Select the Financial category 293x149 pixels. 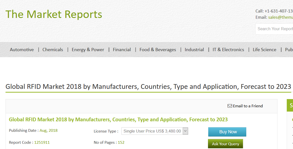pos(122,50)
